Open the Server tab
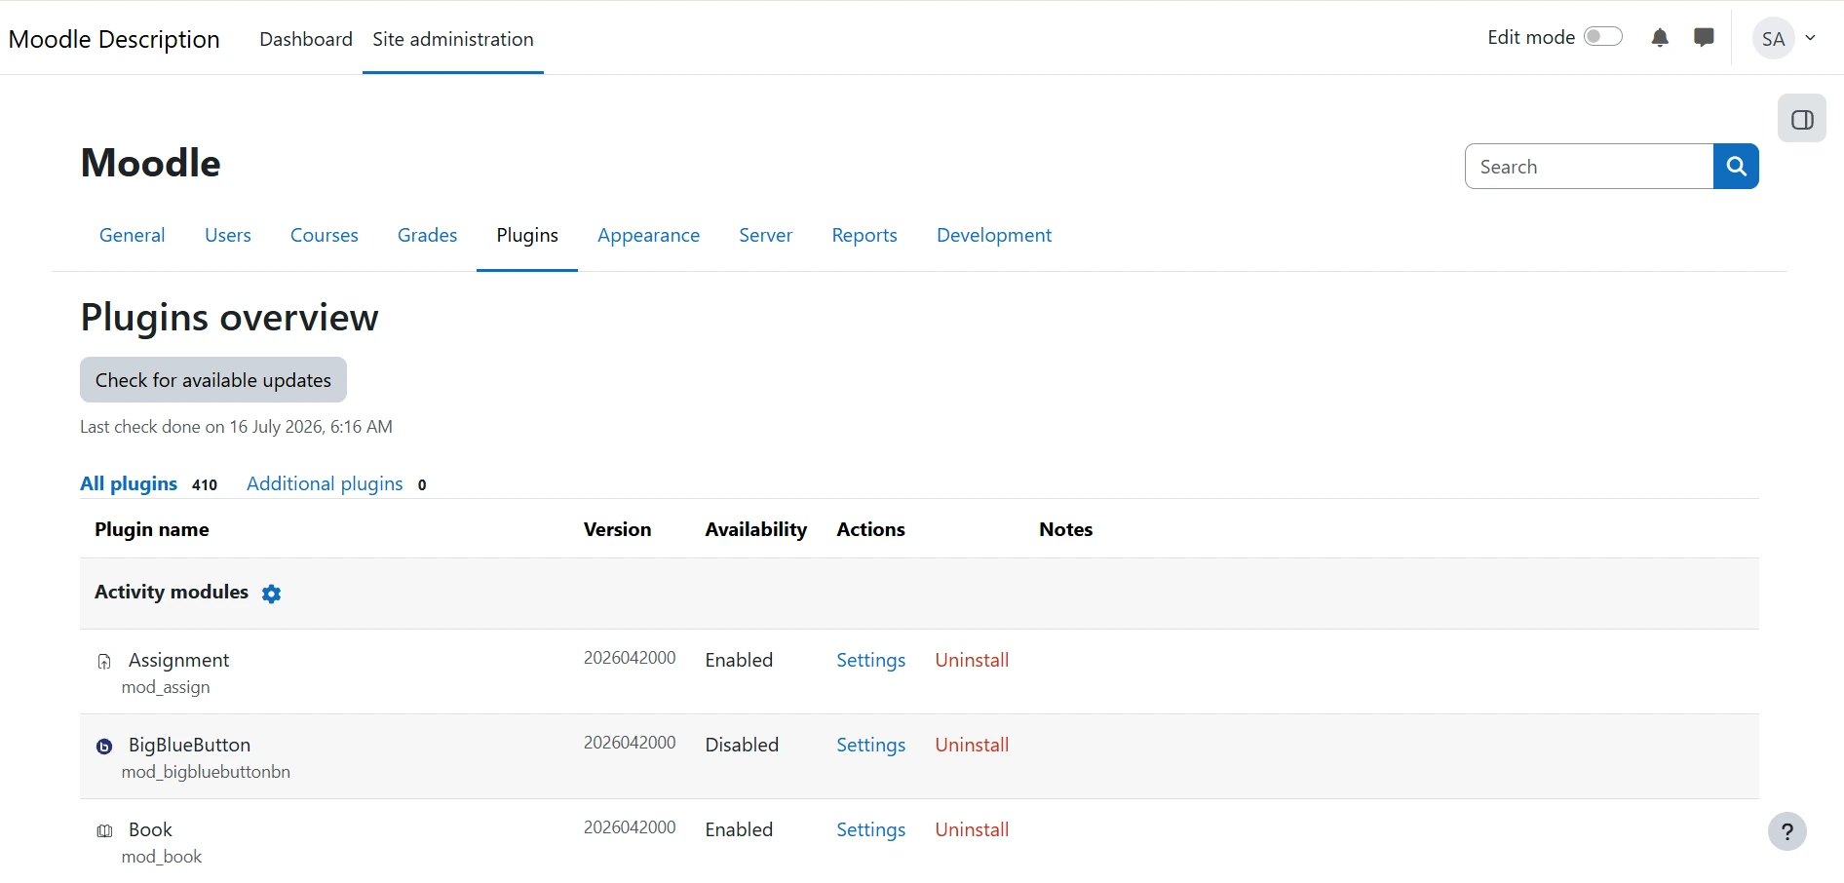Screen dimensions: 1844x883 tap(766, 235)
